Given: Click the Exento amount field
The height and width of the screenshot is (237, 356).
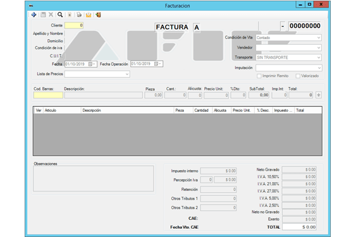Looking at the screenshot, I should 299,219.
